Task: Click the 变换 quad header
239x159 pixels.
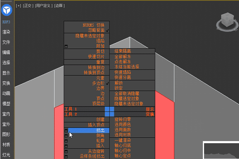Action: (x=132, y=114)
